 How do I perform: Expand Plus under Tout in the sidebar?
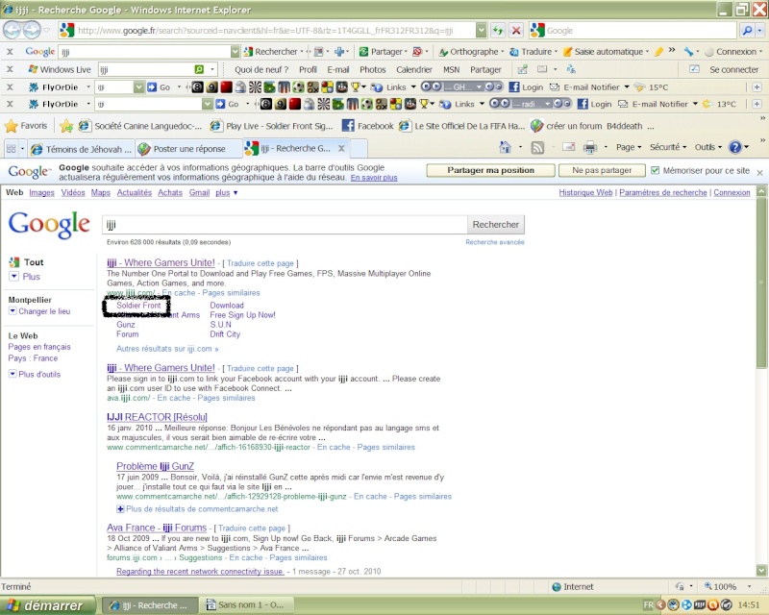pos(25,277)
